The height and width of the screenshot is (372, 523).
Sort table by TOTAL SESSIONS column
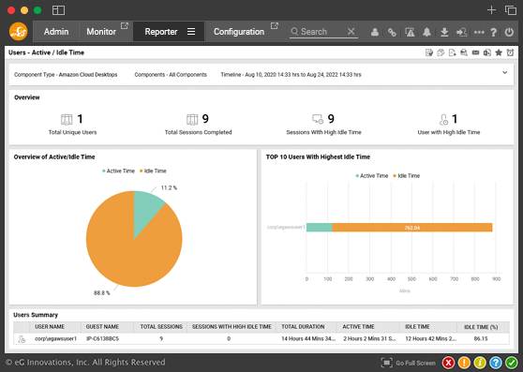[161, 327]
